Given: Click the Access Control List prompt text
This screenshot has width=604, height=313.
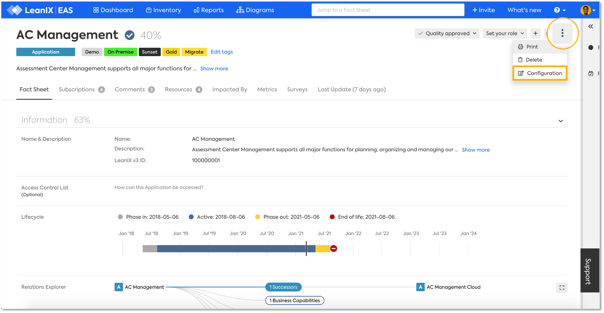Looking at the screenshot, I should [x=159, y=187].
